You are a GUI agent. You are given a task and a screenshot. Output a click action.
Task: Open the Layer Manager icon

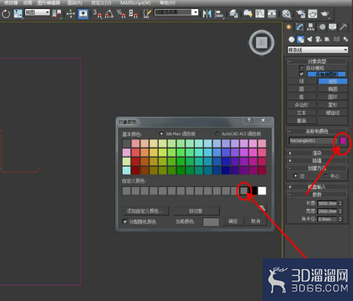click(234, 14)
